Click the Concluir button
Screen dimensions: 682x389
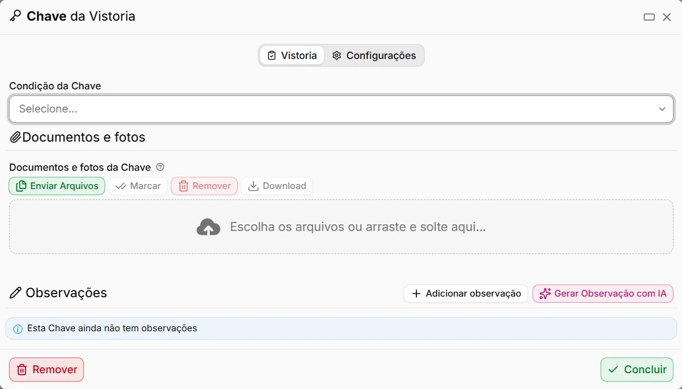(637, 370)
